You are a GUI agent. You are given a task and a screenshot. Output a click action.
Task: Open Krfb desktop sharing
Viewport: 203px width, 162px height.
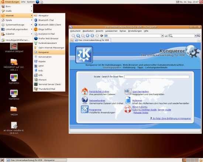pyautogui.click(x=49, y=75)
